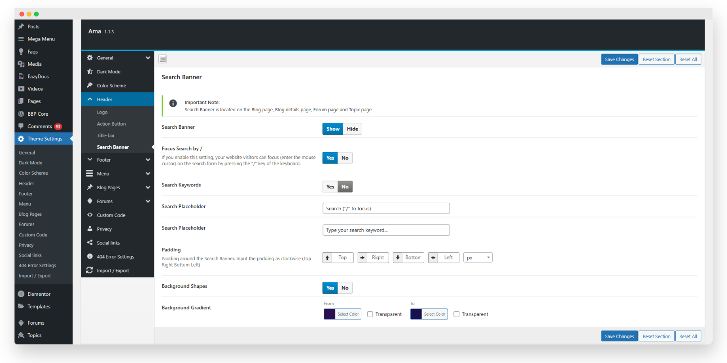Click the BBP Core icon
The image size is (727, 363).
pyautogui.click(x=21, y=114)
